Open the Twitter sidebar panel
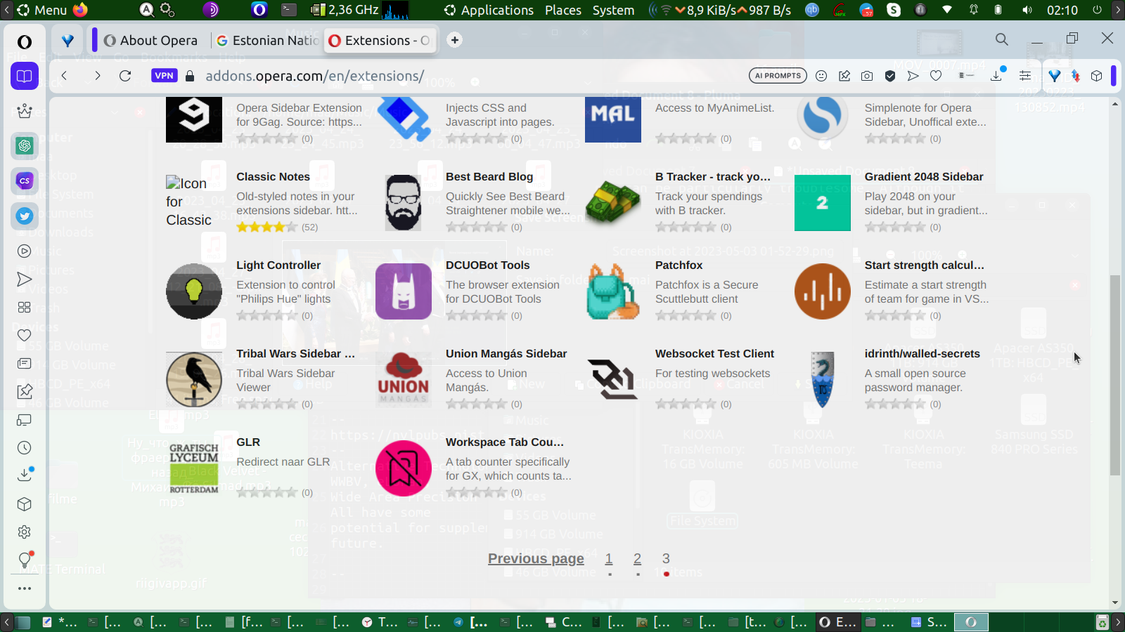 tap(25, 216)
